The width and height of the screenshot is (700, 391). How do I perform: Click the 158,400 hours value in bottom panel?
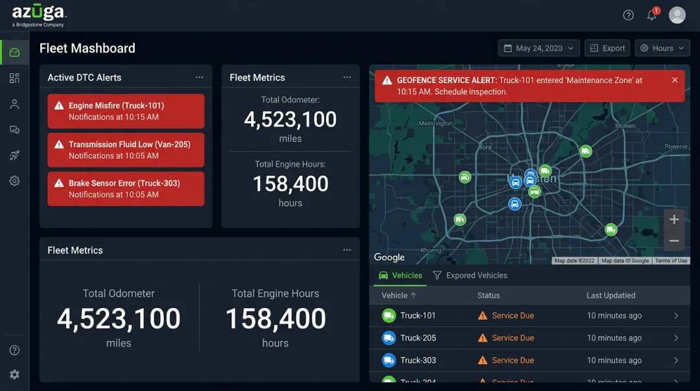click(275, 319)
